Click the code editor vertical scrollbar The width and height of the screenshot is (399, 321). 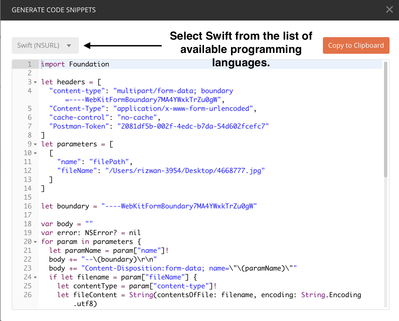pos(385,119)
